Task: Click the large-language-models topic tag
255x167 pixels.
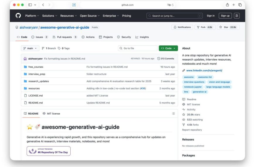Action: [218, 87]
